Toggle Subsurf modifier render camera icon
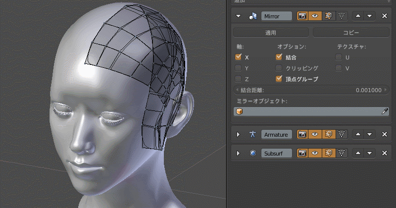396x208 pixels. click(x=301, y=153)
